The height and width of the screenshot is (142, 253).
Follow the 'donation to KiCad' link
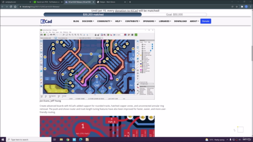[x=126, y=11]
